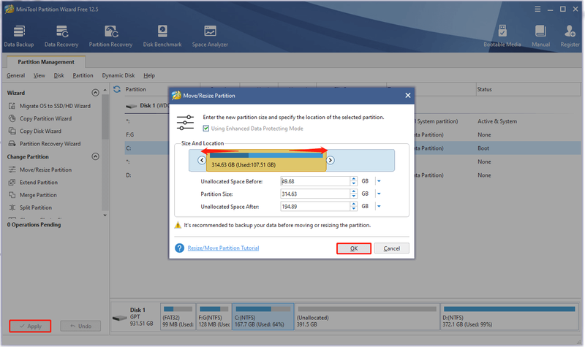Open unit dropdown for Partition Size

379,194
